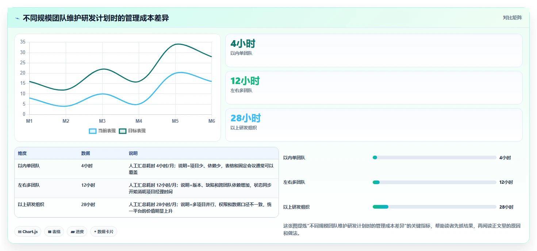Select the 表格 tag chip
The image size is (537, 251).
click(x=54, y=232)
